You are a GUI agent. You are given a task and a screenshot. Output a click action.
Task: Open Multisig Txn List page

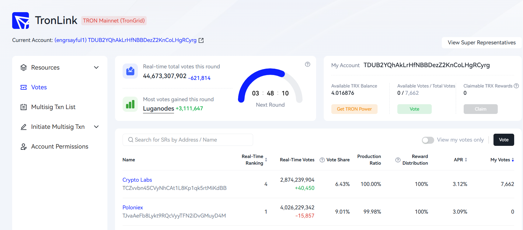point(53,107)
